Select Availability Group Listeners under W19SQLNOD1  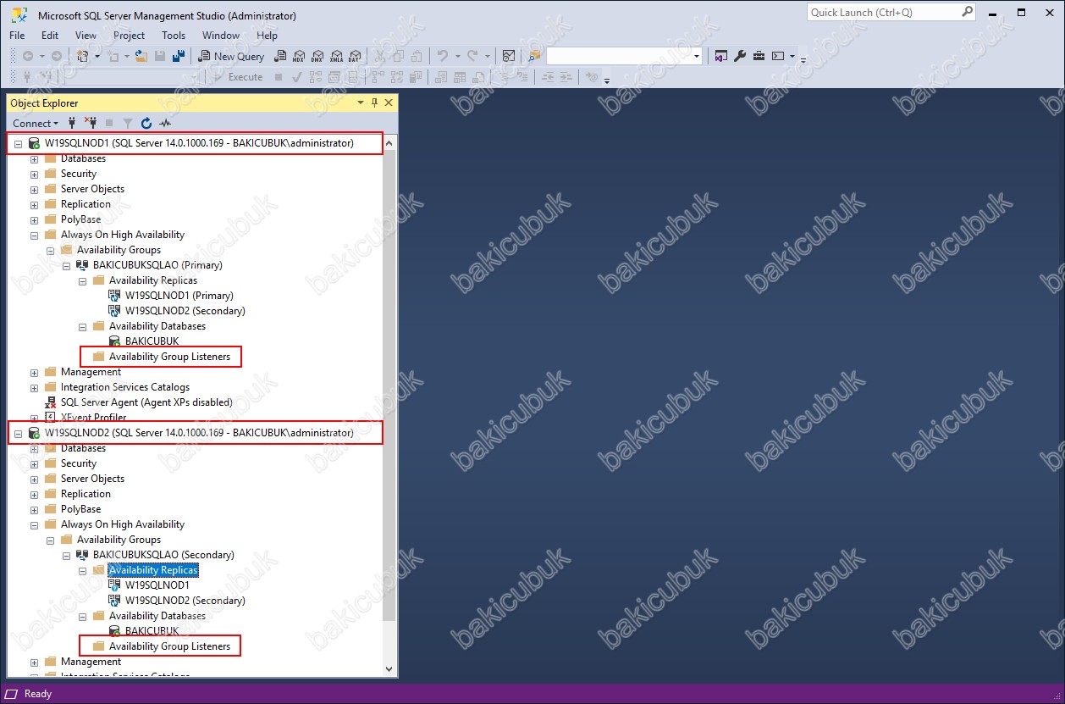click(x=169, y=357)
